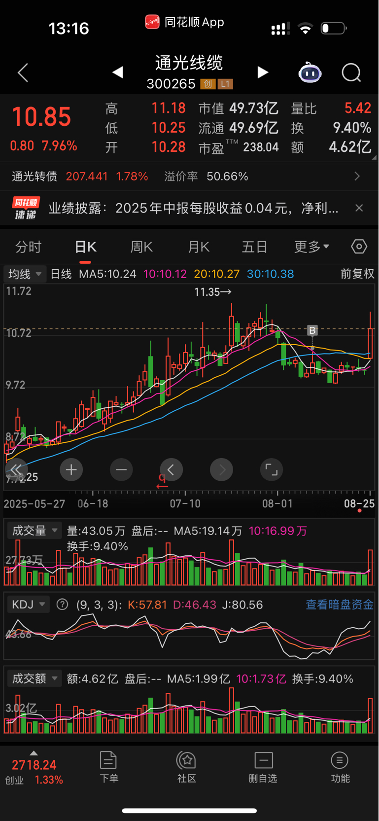379x821 pixels.
Task: Enter fullscreen landscape chart view
Action: pyautogui.click(x=272, y=469)
